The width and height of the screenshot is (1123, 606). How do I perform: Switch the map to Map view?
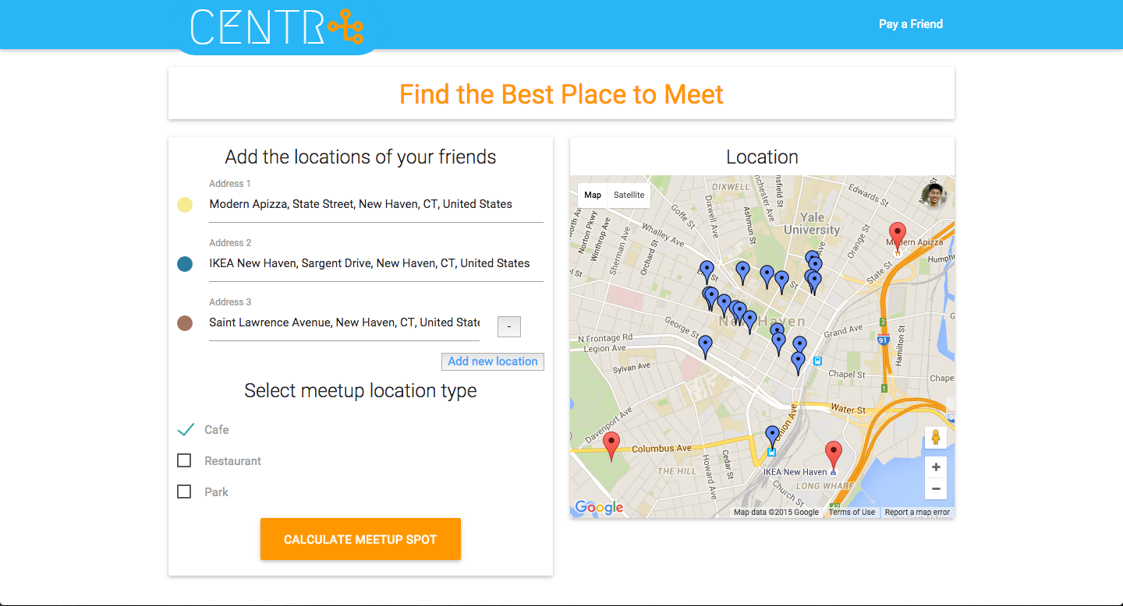593,195
